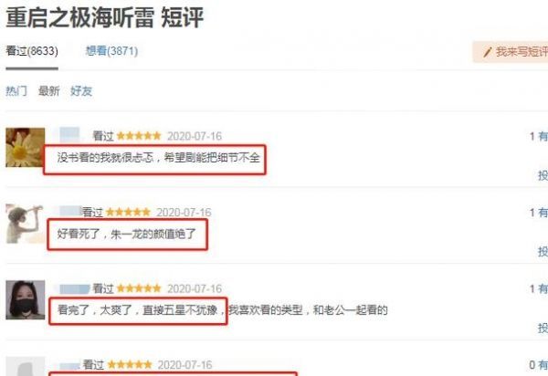Viewport: 548px width, 376px height.
Task: Sort comments by 最新
Action: 49,91
